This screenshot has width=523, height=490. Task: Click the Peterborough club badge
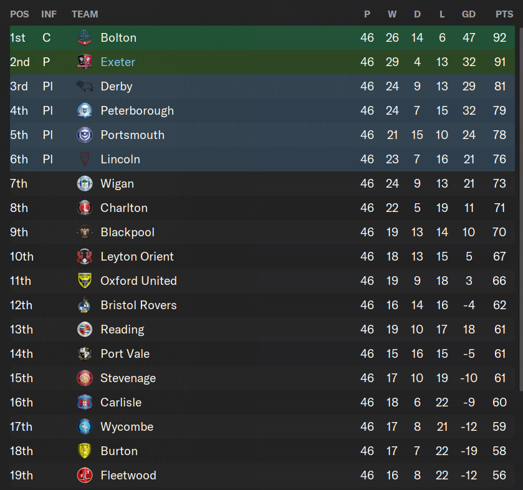pyautogui.click(x=84, y=110)
